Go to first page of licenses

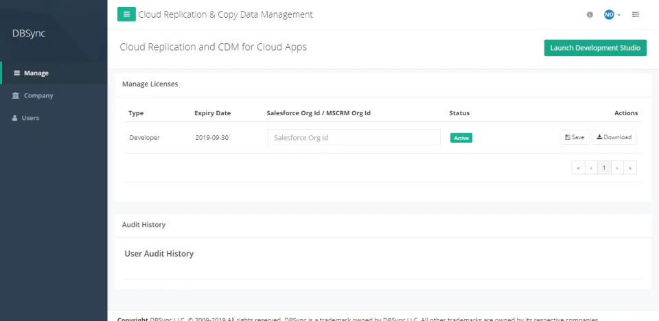coord(578,167)
